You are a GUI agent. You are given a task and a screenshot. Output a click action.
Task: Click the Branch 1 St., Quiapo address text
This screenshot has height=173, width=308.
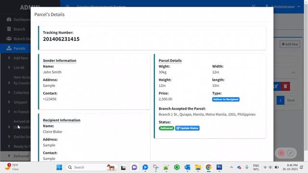[x=207, y=114]
